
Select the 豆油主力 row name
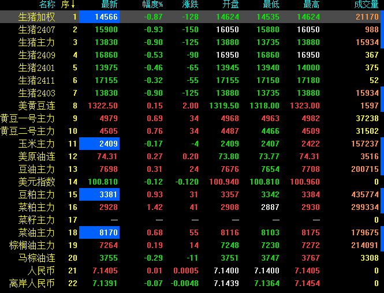[36, 170]
